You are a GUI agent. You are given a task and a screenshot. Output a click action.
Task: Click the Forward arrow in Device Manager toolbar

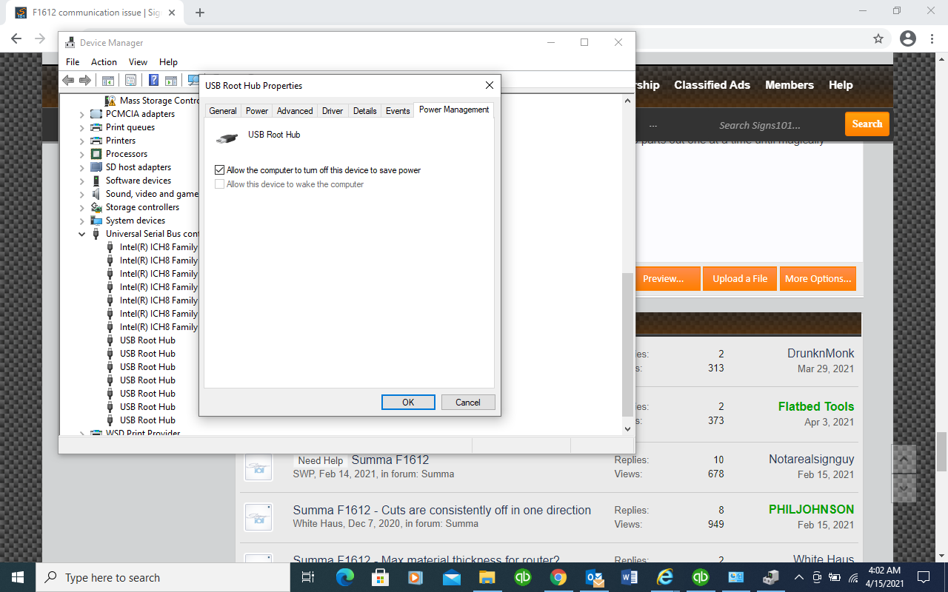(85, 81)
